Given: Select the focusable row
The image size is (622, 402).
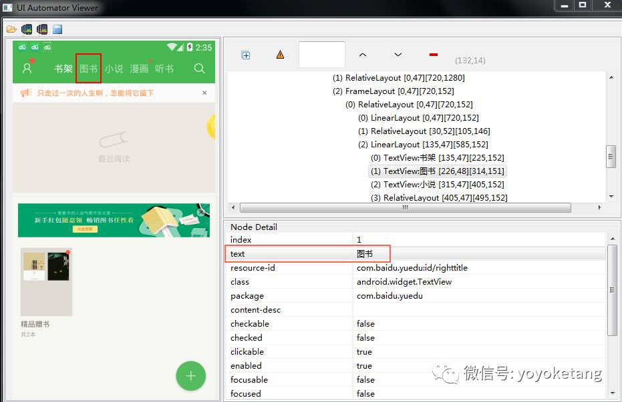Looking at the screenshot, I should pos(416,380).
